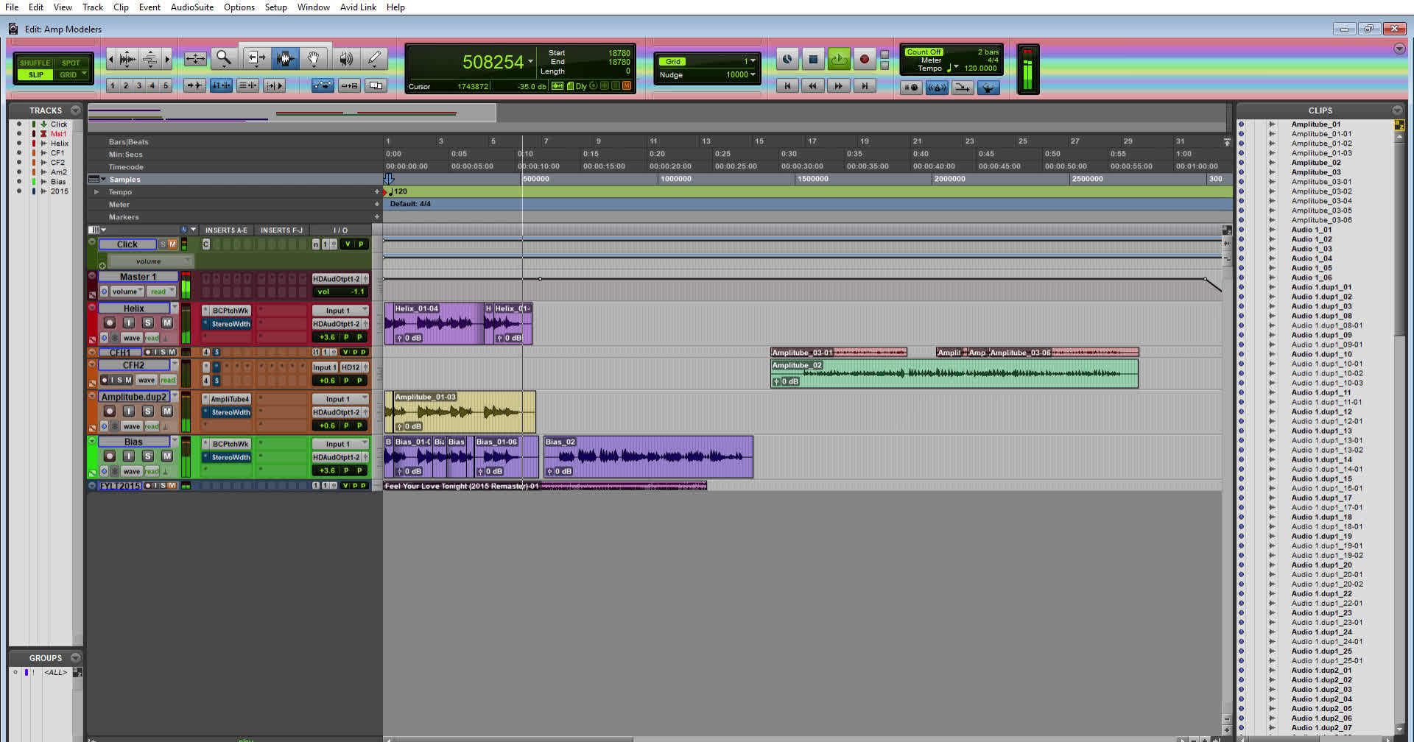
Task: Open the Track menu
Action: coord(92,7)
